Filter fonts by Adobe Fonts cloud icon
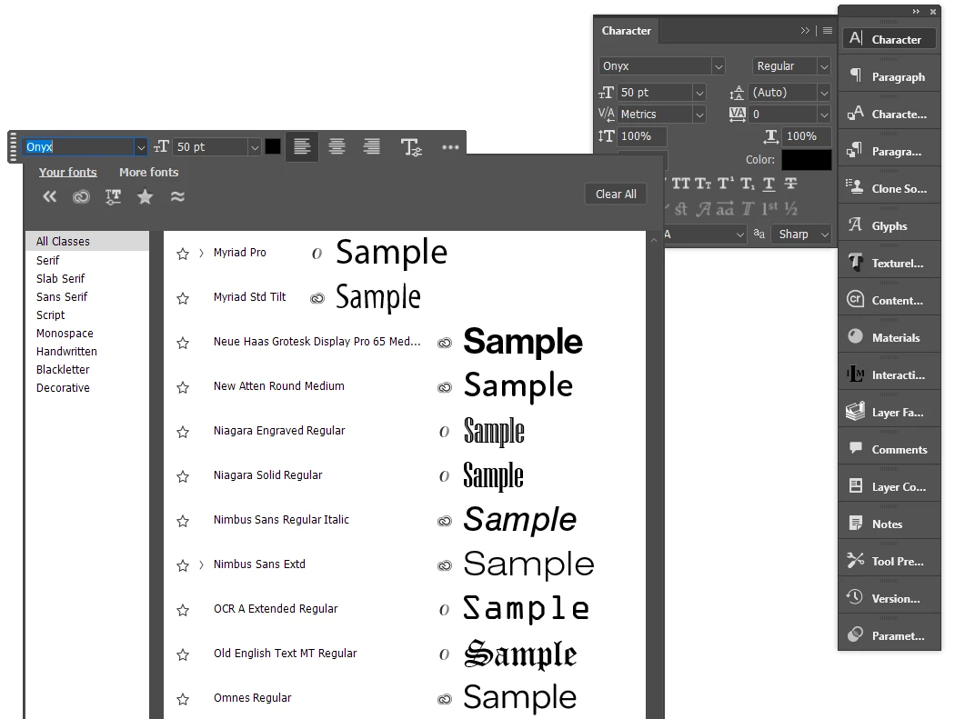 (x=82, y=197)
